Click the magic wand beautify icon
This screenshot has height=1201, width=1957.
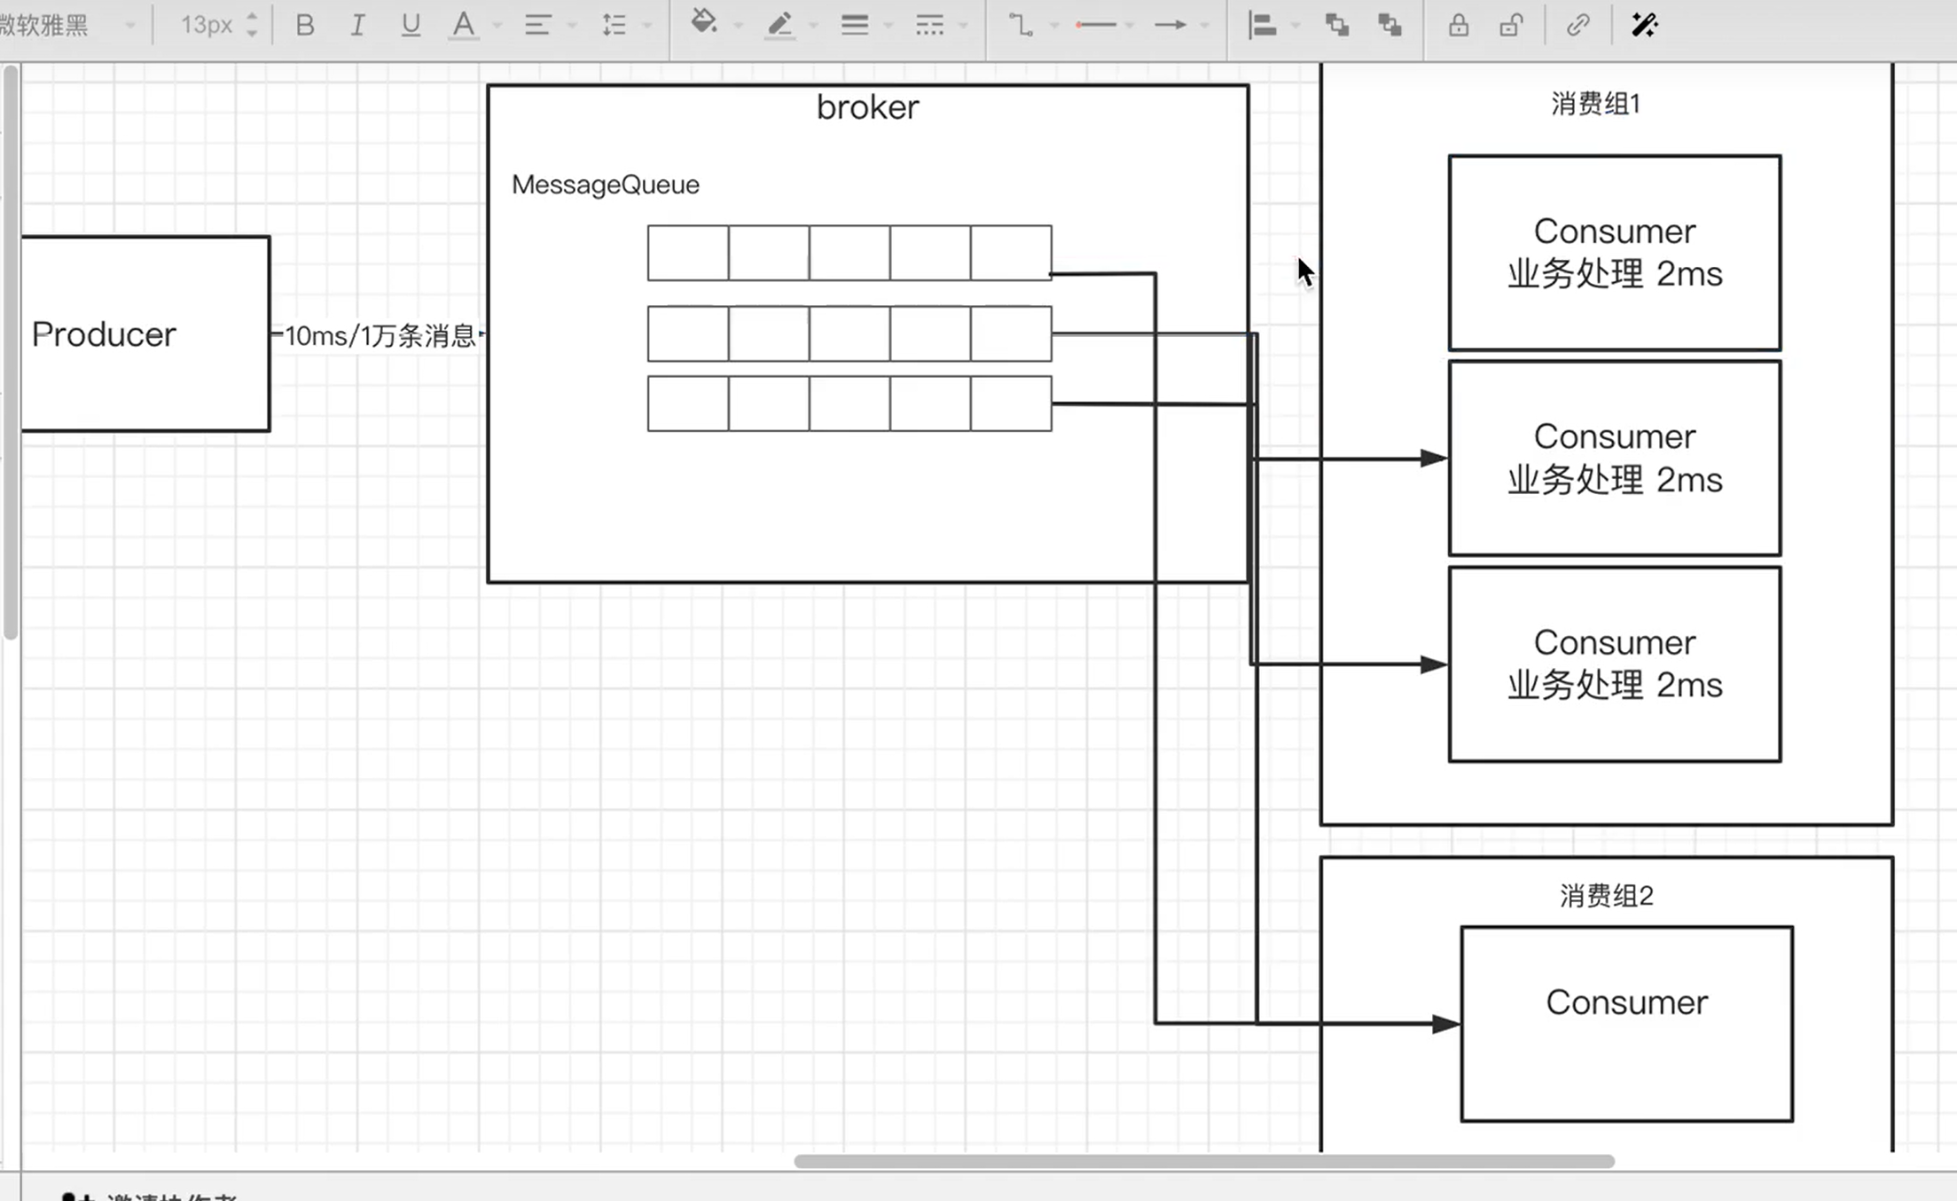1645,25
